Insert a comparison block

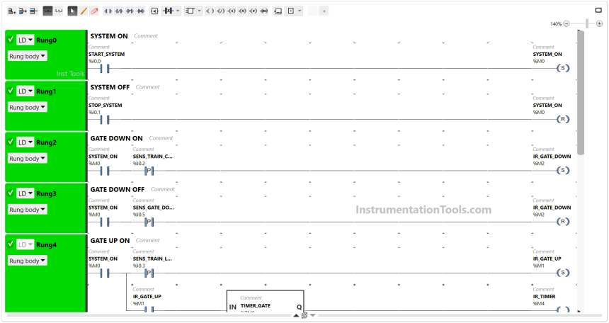pyautogui.click(x=154, y=11)
